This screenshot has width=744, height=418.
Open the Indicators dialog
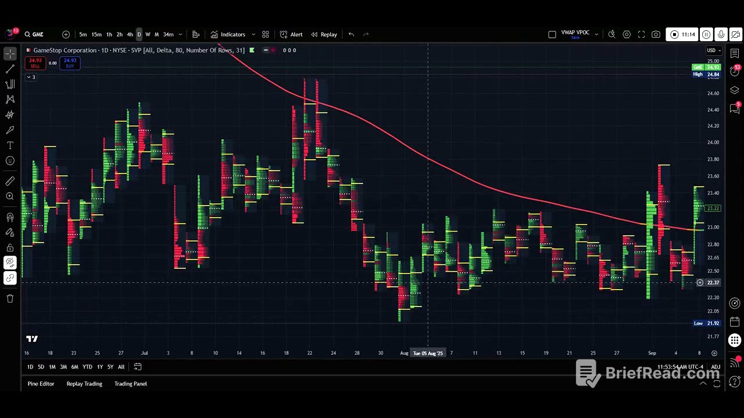pyautogui.click(x=228, y=34)
